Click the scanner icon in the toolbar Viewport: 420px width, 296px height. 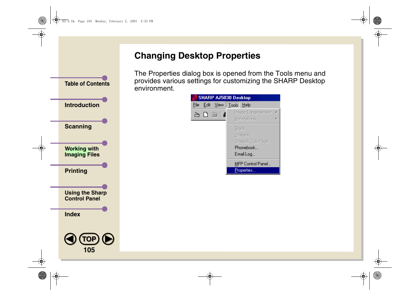pos(197,114)
